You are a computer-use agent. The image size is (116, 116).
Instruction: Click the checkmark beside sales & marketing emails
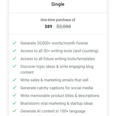pyautogui.click(x=14, y=80)
